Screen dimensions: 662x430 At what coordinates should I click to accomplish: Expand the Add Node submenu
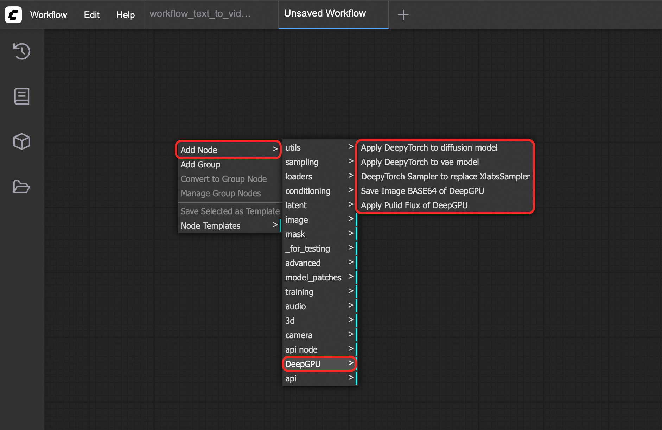click(228, 150)
